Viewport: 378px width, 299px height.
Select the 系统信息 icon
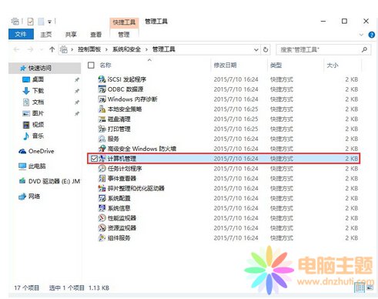click(102, 208)
